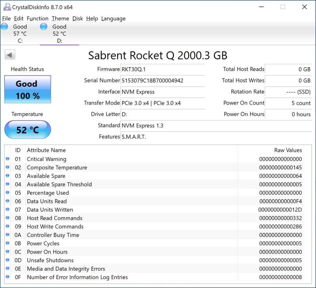
Task: Select the Host Read Commands attribute name
Action: coord(55,218)
